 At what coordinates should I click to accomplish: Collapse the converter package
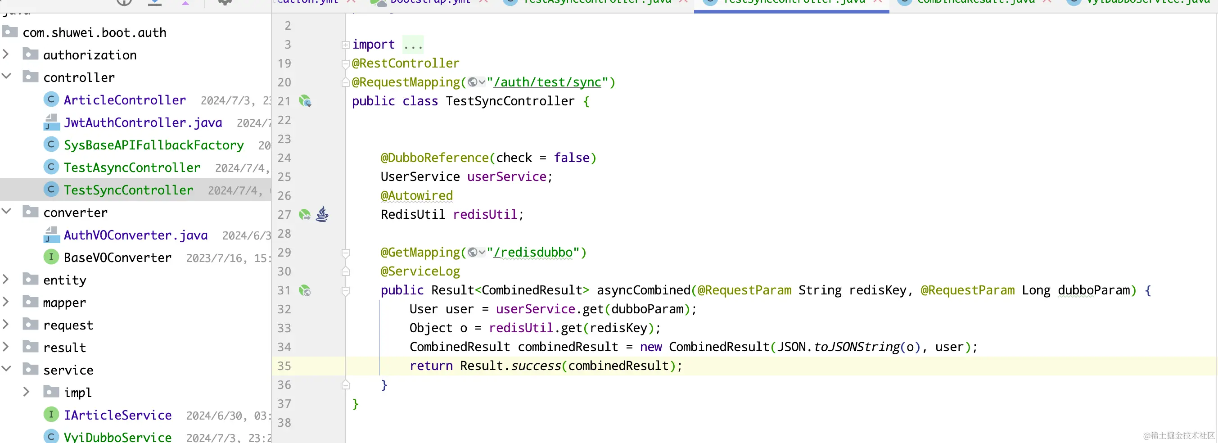[6, 211]
